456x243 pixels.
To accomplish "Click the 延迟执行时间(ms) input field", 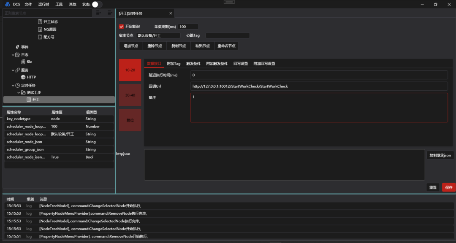I will (319, 75).
